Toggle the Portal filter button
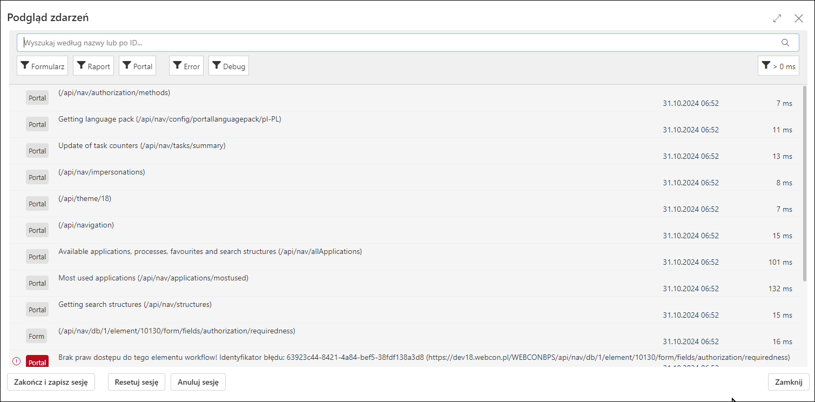Viewport: 815px width, 402px height. (138, 66)
